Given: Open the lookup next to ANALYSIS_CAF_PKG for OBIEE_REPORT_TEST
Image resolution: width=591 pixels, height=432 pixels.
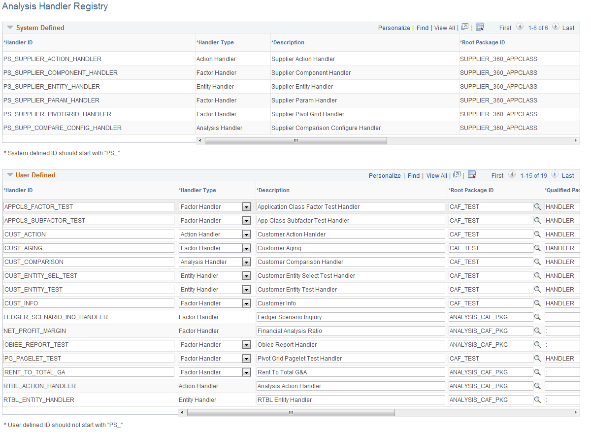Looking at the screenshot, I should (538, 344).
